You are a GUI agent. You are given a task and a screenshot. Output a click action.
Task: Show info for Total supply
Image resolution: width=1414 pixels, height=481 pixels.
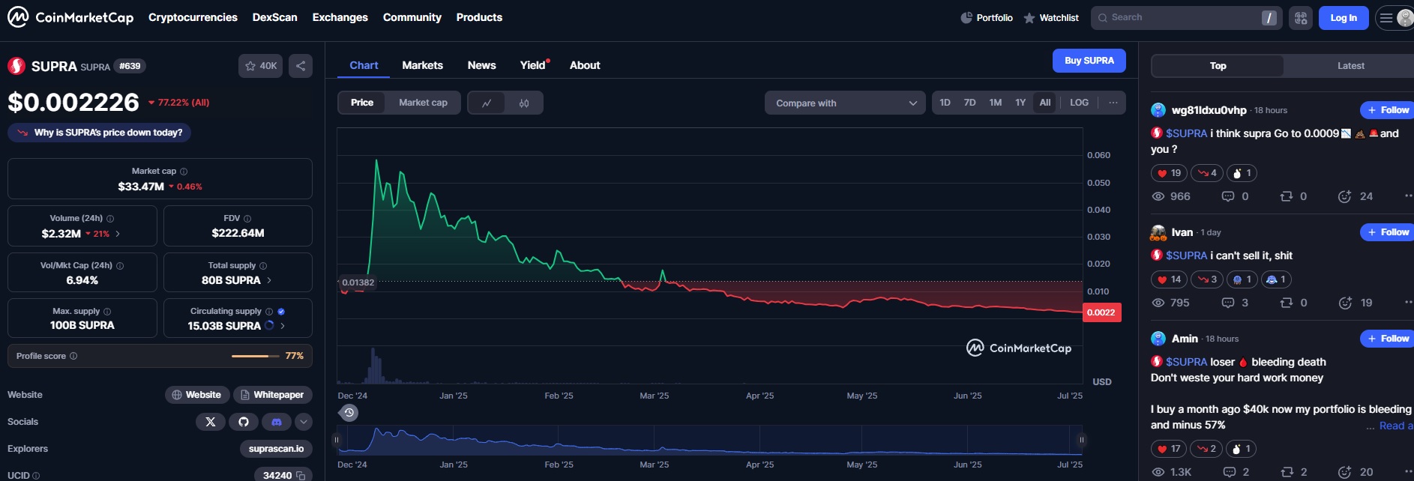pos(263,266)
